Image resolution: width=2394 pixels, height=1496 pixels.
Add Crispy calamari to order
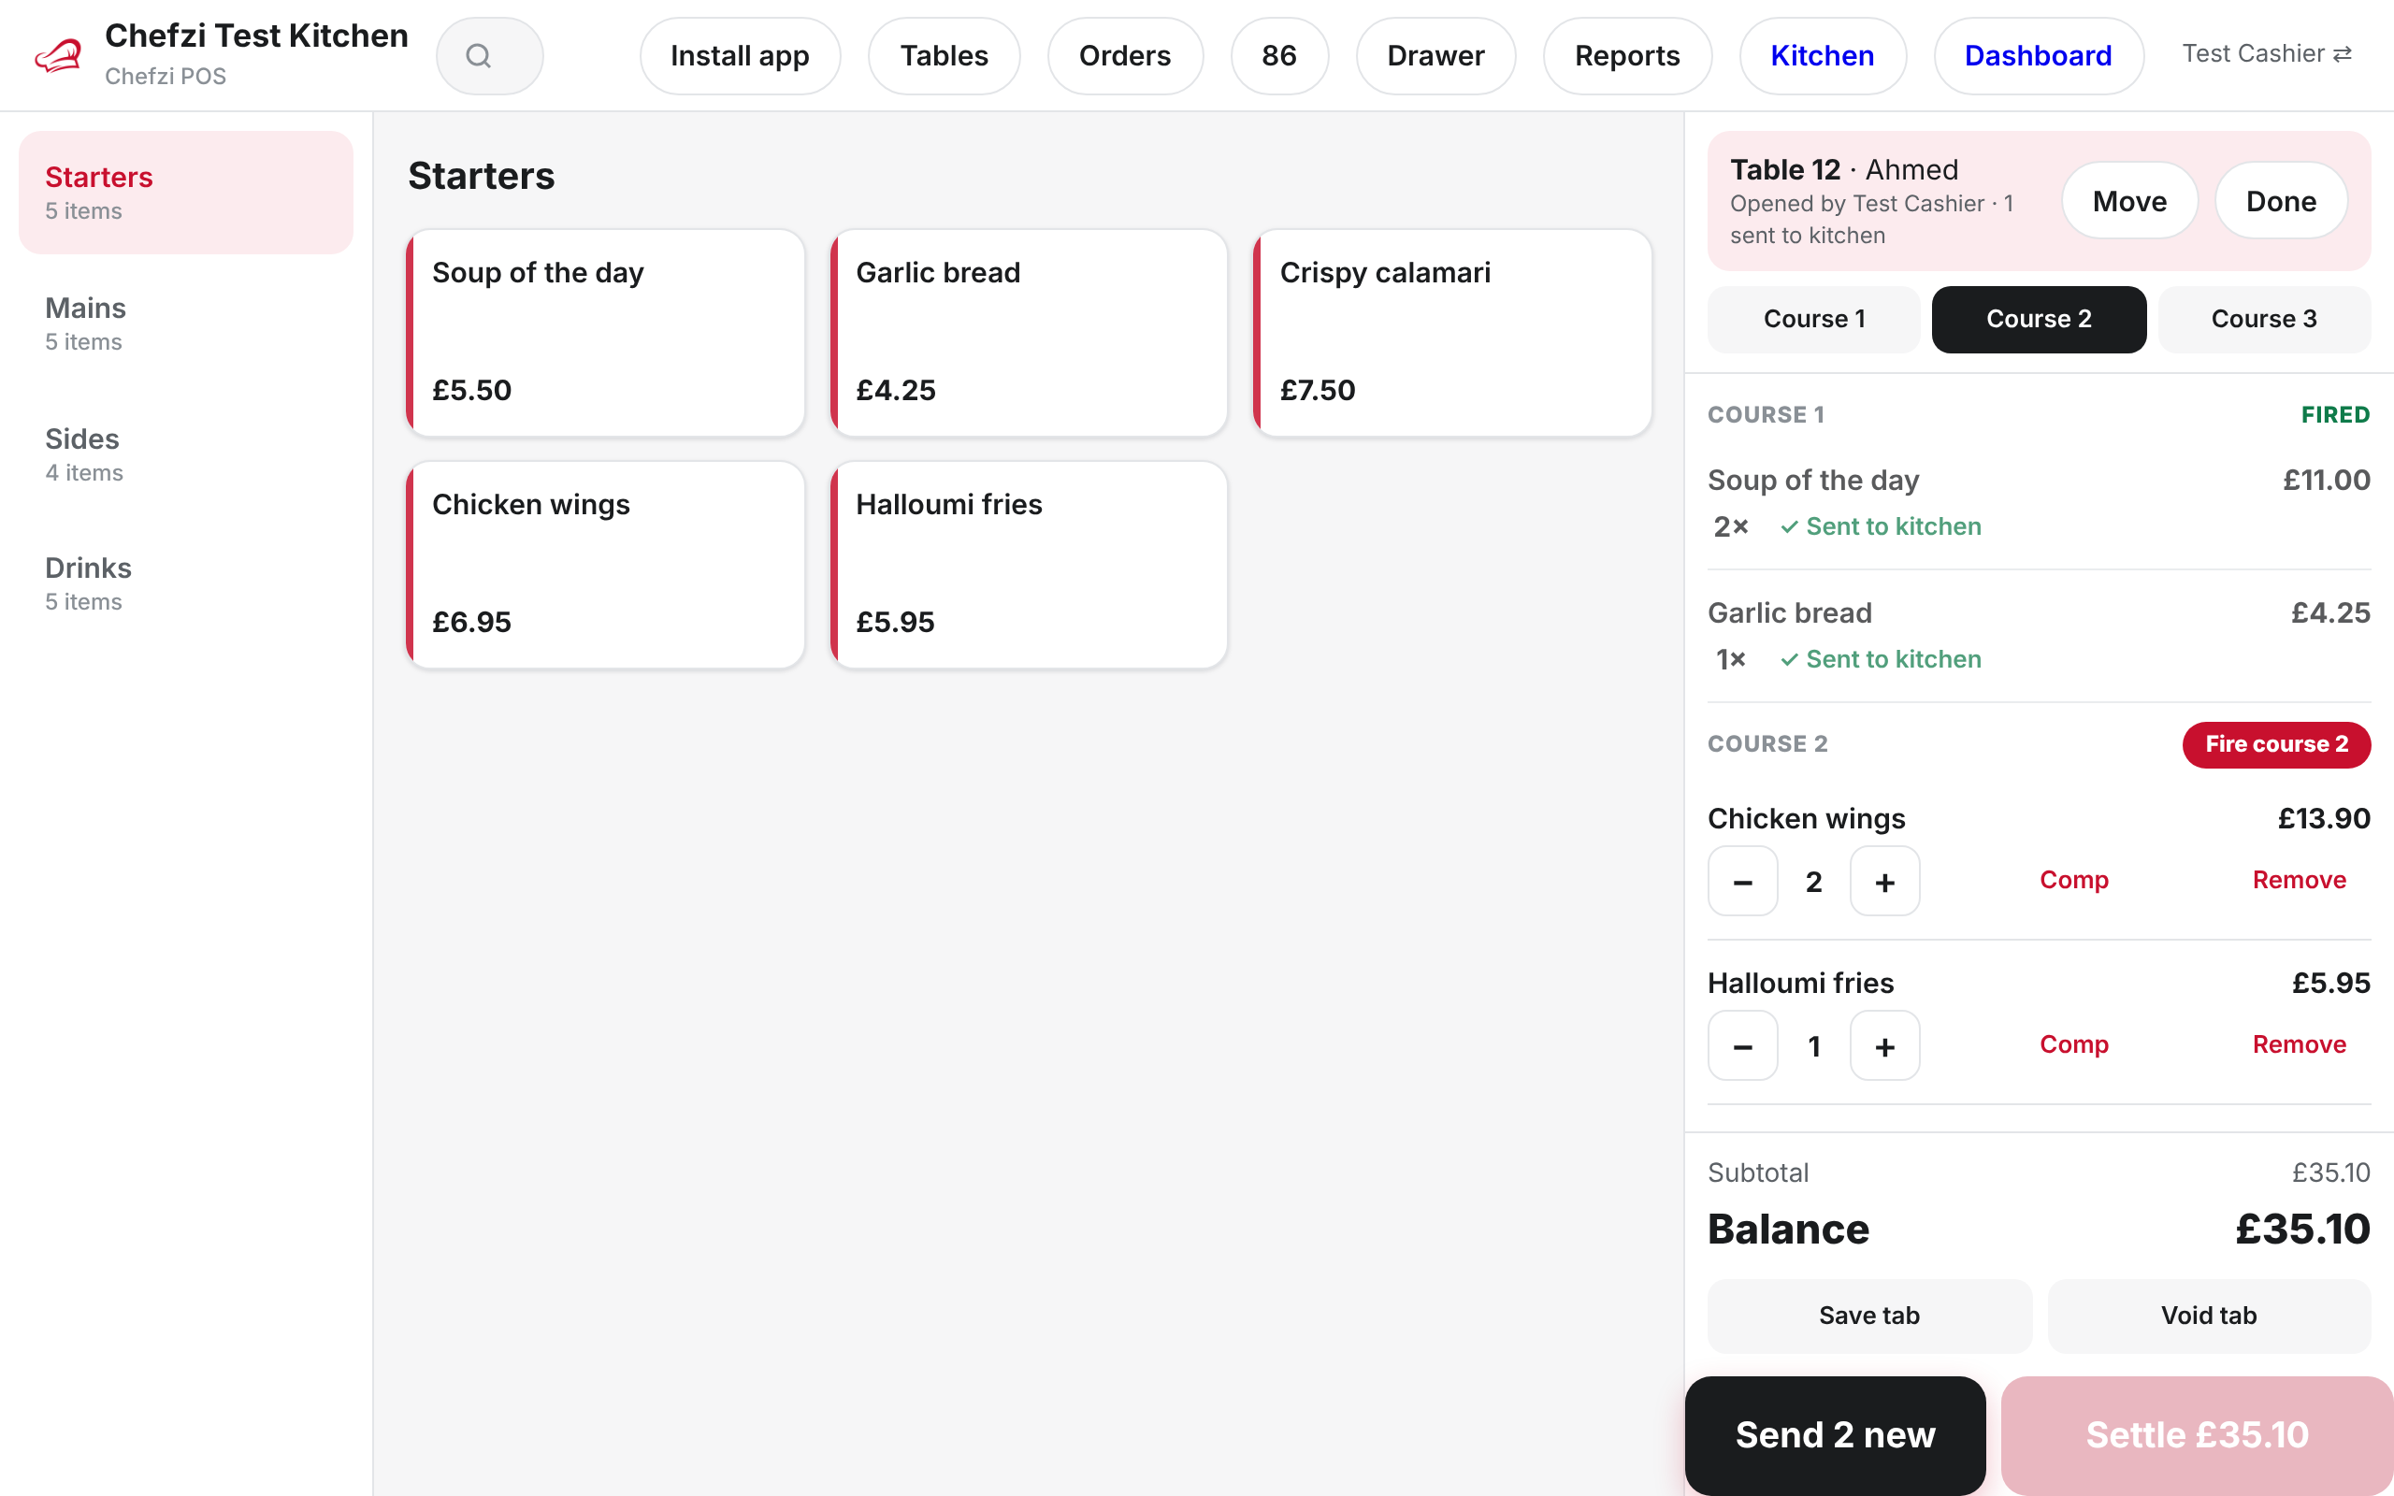pyautogui.click(x=1452, y=333)
